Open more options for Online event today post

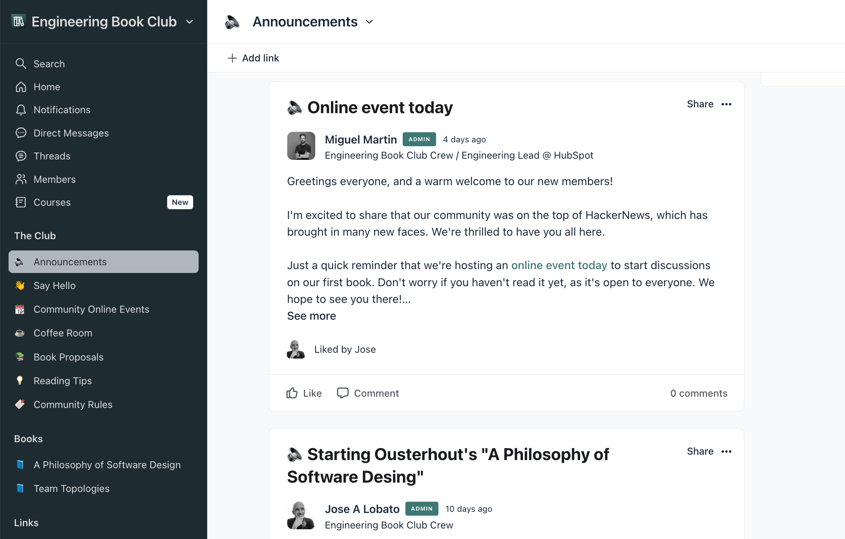(x=726, y=104)
